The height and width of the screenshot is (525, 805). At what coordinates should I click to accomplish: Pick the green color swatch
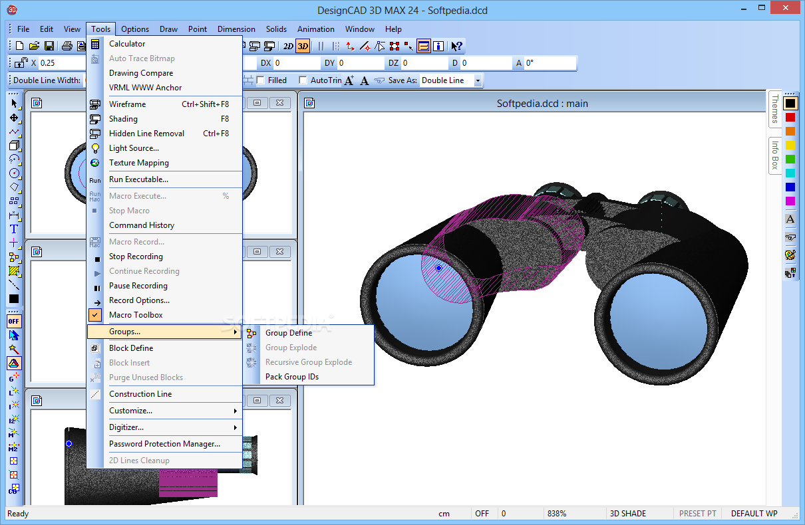coord(790,159)
